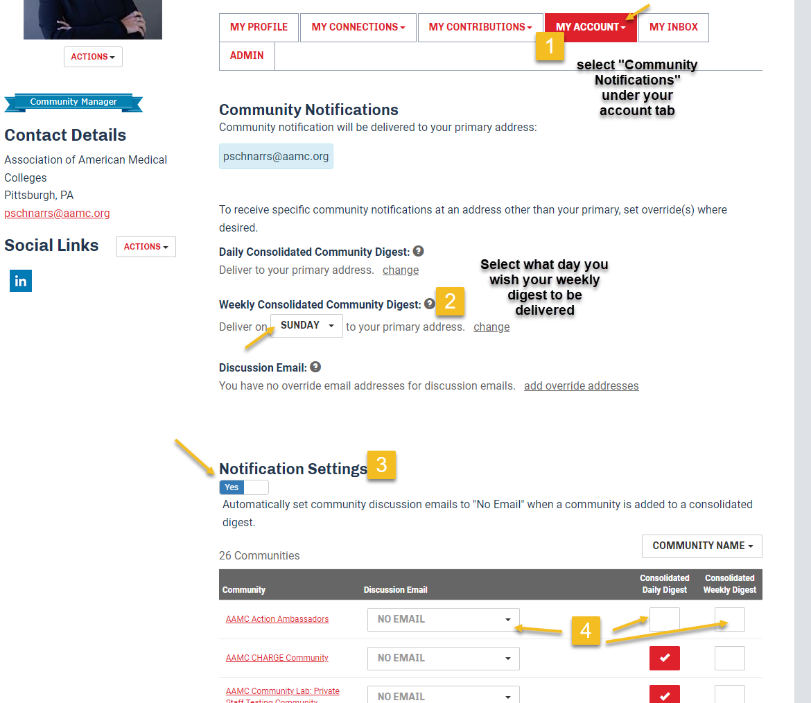The width and height of the screenshot is (811, 703).
Task: Check Weekly Digest for AAMC Action Ambassadors
Action: (x=730, y=619)
